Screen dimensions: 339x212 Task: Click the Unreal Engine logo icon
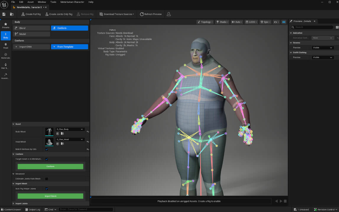[x=4, y=5]
